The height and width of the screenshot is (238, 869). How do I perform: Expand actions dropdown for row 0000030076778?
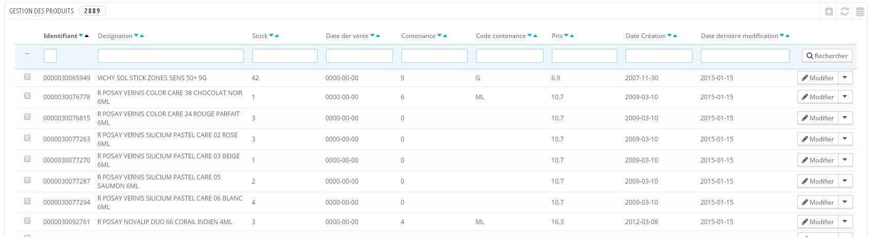[845, 97]
